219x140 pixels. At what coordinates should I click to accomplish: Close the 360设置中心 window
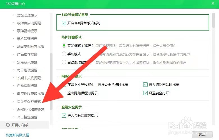tap(213, 3)
